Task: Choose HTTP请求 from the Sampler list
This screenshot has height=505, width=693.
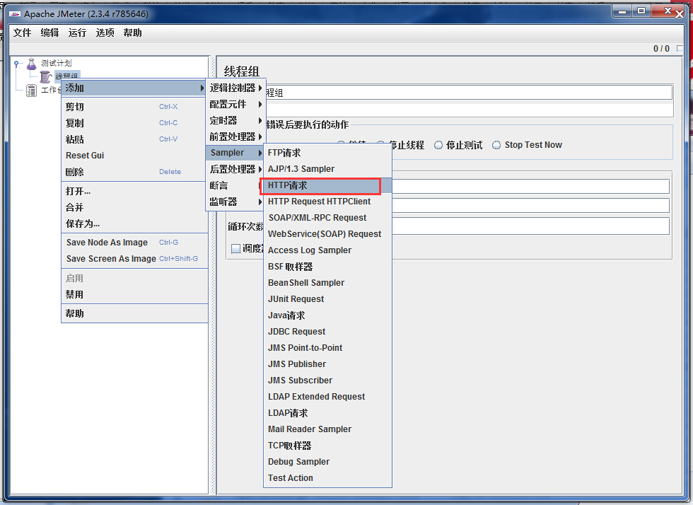Action: click(327, 185)
